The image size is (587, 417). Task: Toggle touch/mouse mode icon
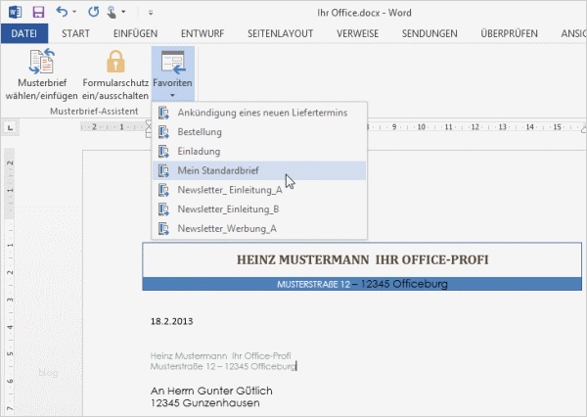112,13
